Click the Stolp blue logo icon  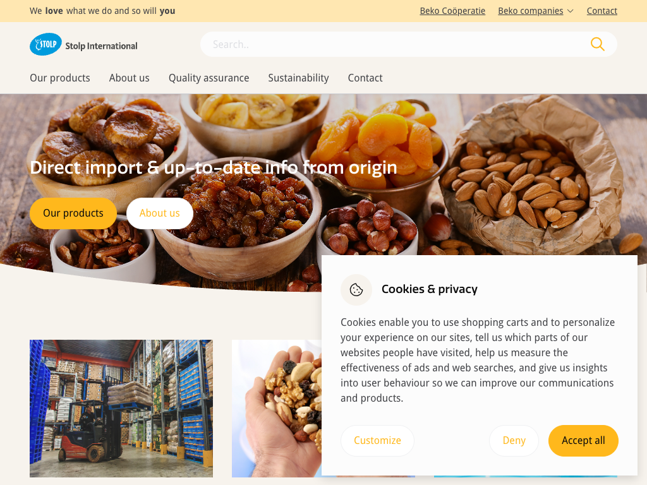[45, 44]
